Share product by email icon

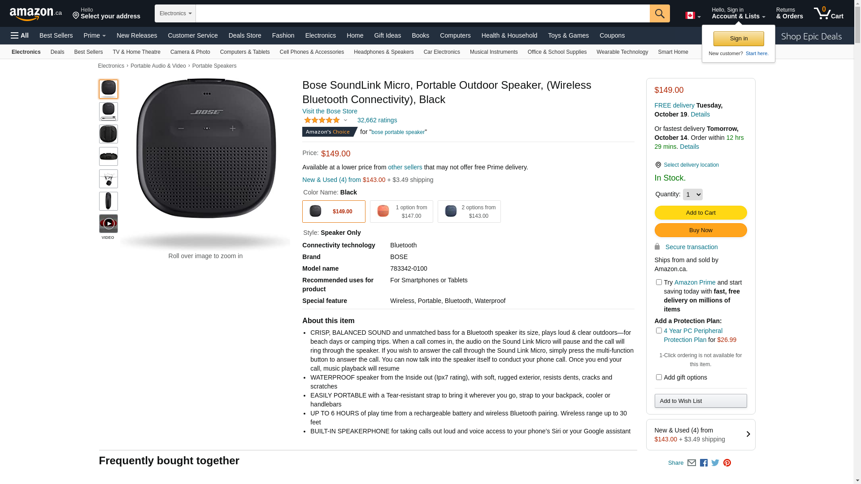(x=691, y=463)
